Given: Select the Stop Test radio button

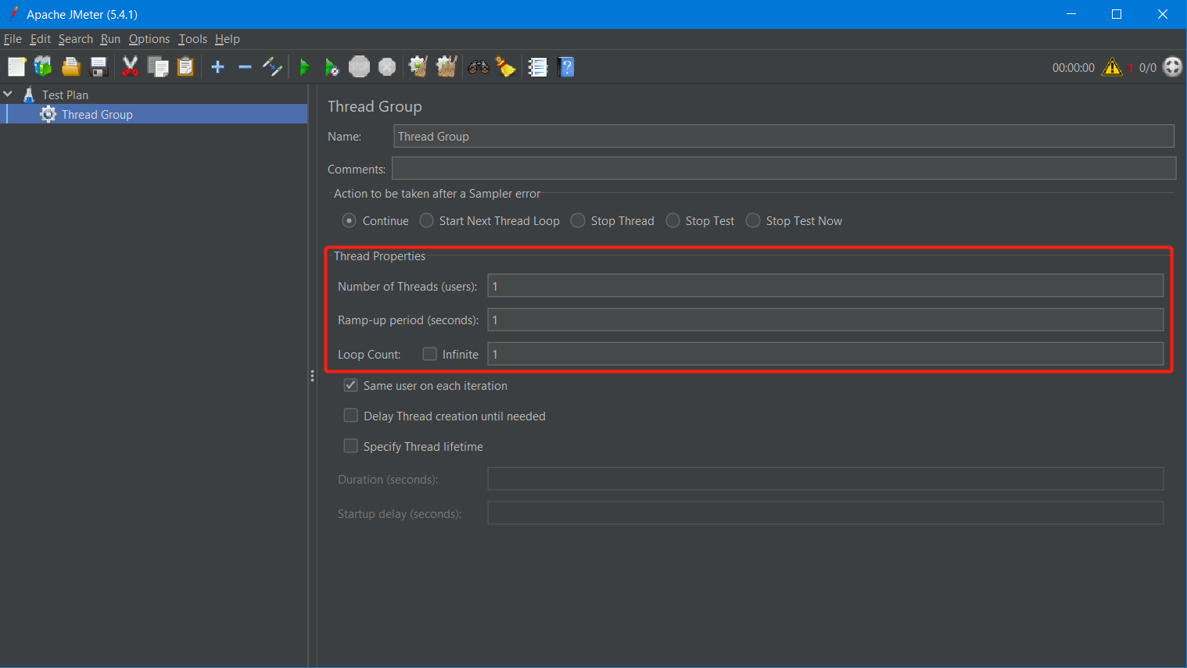Looking at the screenshot, I should 672,221.
